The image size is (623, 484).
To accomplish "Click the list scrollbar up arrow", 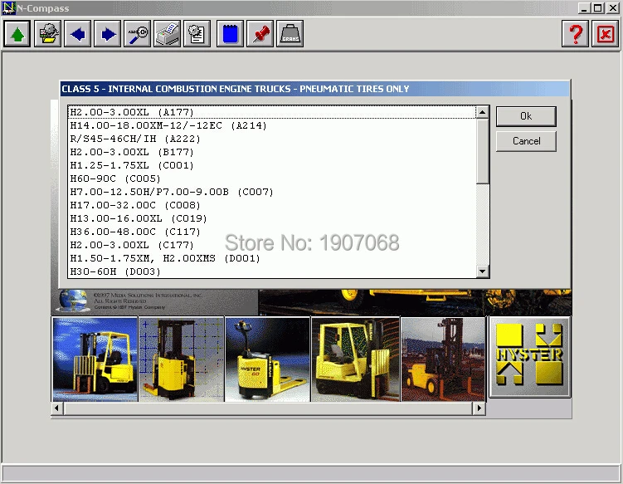I will pyautogui.click(x=482, y=112).
